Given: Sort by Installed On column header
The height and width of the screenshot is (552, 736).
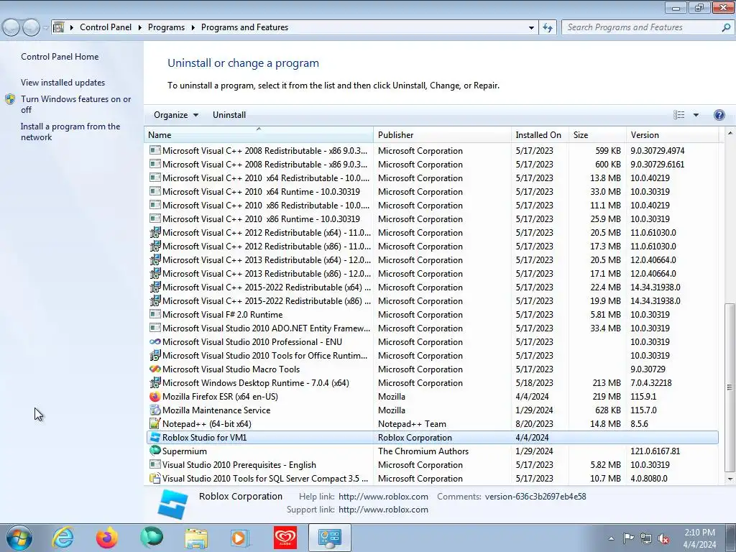Looking at the screenshot, I should click(x=540, y=134).
